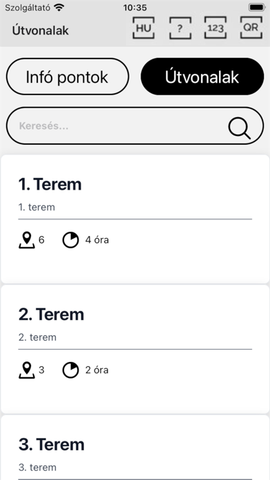Open the HU language selector icon

[x=143, y=28]
